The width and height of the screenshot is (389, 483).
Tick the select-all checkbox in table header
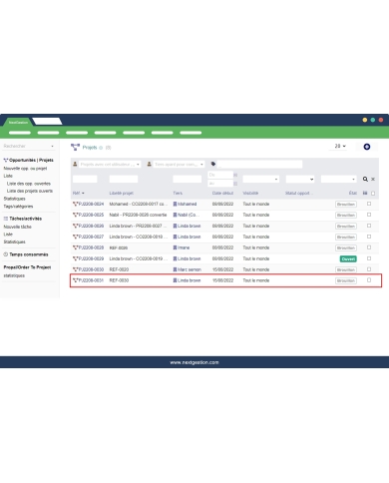pos(373,194)
